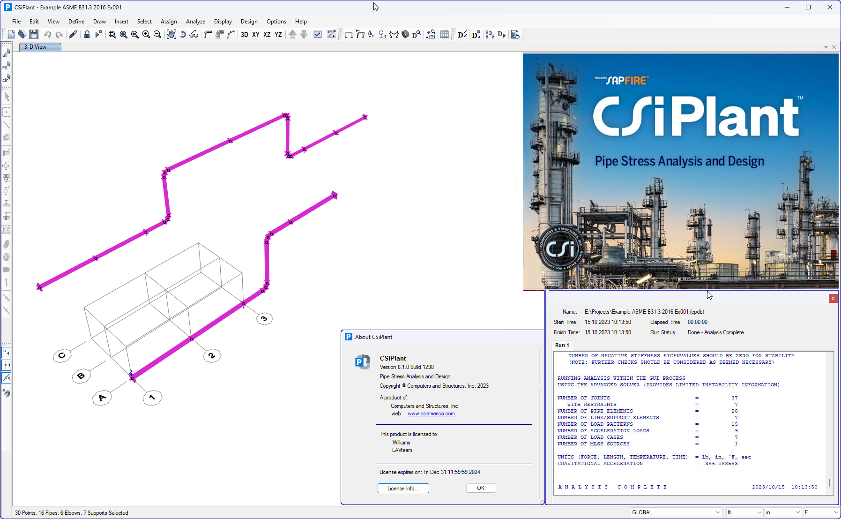Switch to XZ plane view

(x=267, y=34)
